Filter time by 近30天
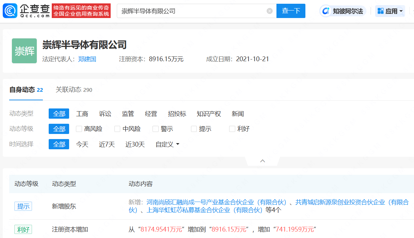The height and width of the screenshot is (238, 414). [135, 144]
